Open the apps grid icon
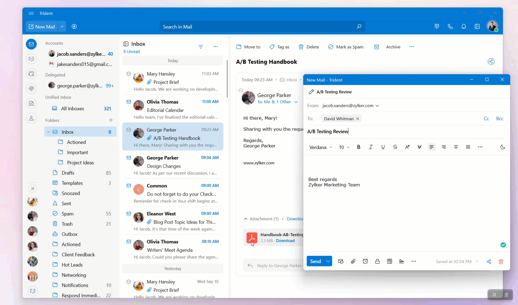The image size is (518, 305). (x=437, y=26)
